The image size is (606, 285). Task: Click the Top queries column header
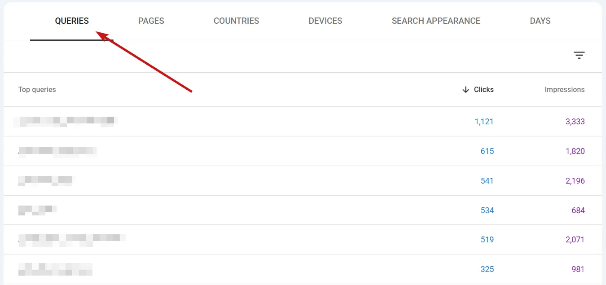click(x=37, y=89)
